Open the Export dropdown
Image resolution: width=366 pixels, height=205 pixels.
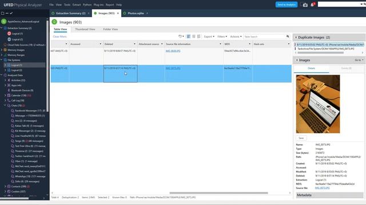click(x=209, y=36)
